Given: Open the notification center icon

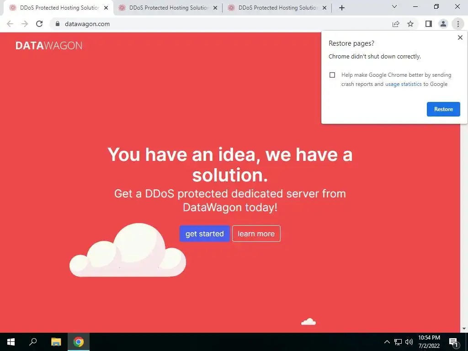Looking at the screenshot, I should click(x=454, y=342).
